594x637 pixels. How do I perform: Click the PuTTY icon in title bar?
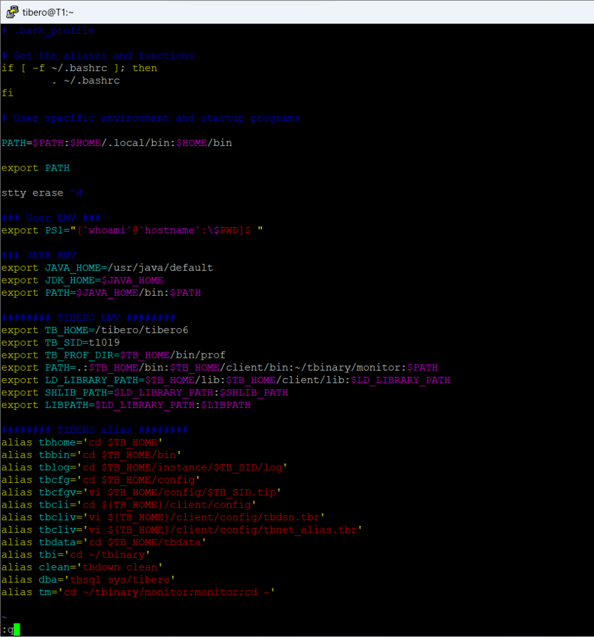click(x=12, y=12)
